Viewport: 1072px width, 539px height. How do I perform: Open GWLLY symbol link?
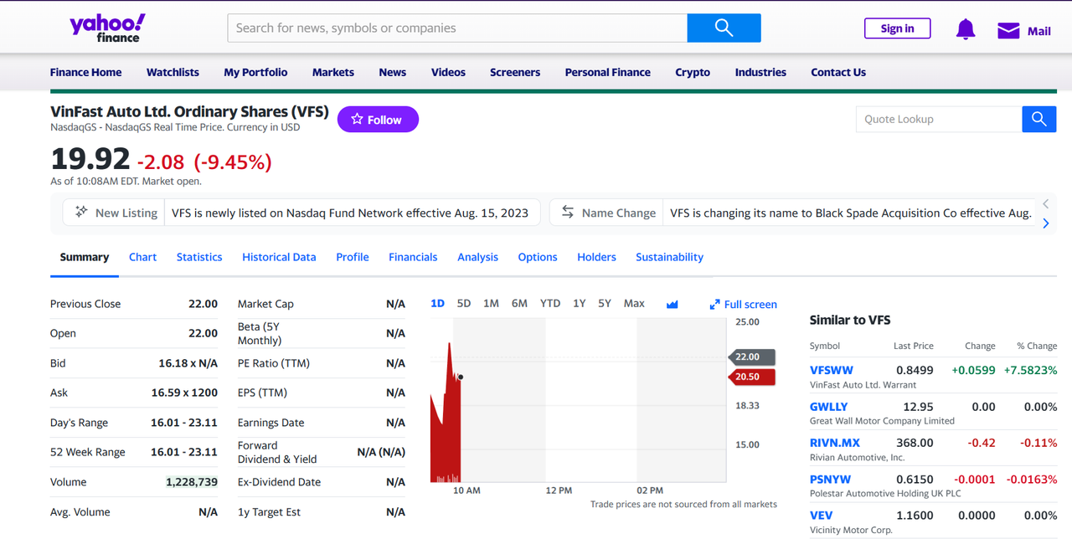point(828,407)
